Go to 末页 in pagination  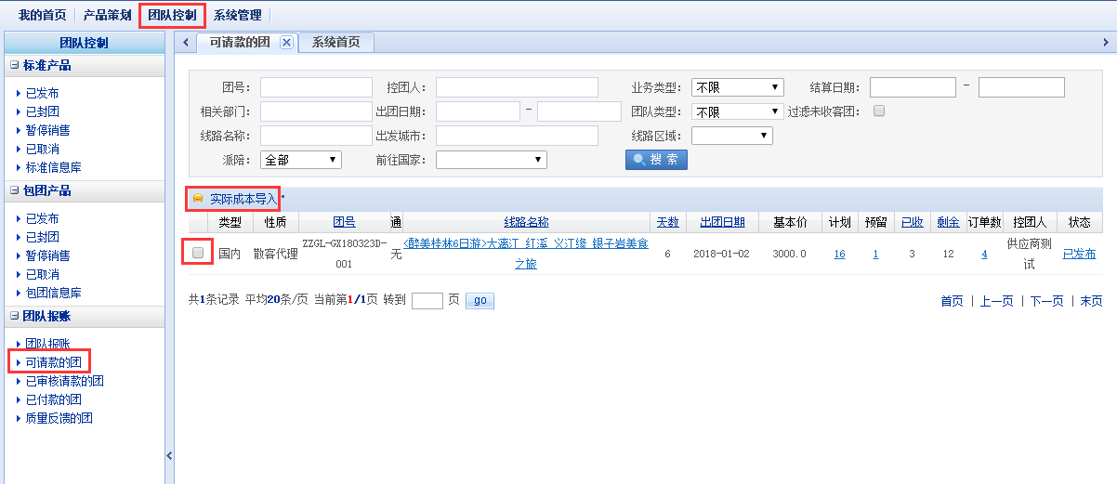(1091, 301)
